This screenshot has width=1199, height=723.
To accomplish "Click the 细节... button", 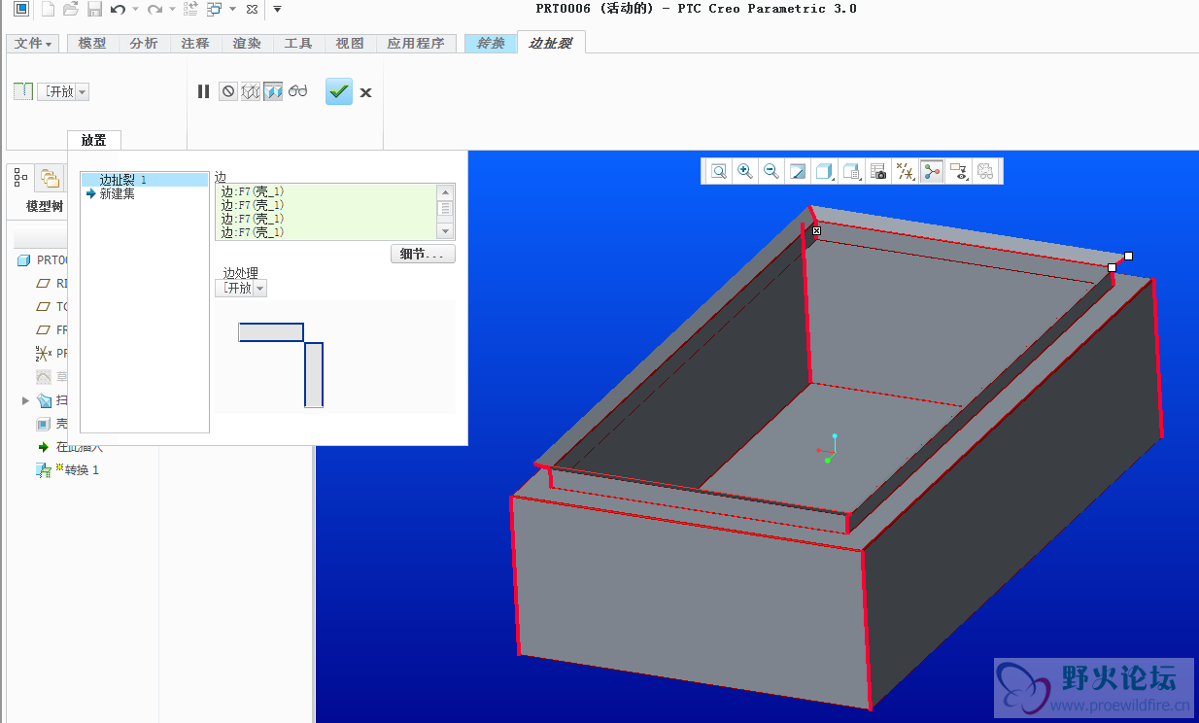I will [x=423, y=254].
